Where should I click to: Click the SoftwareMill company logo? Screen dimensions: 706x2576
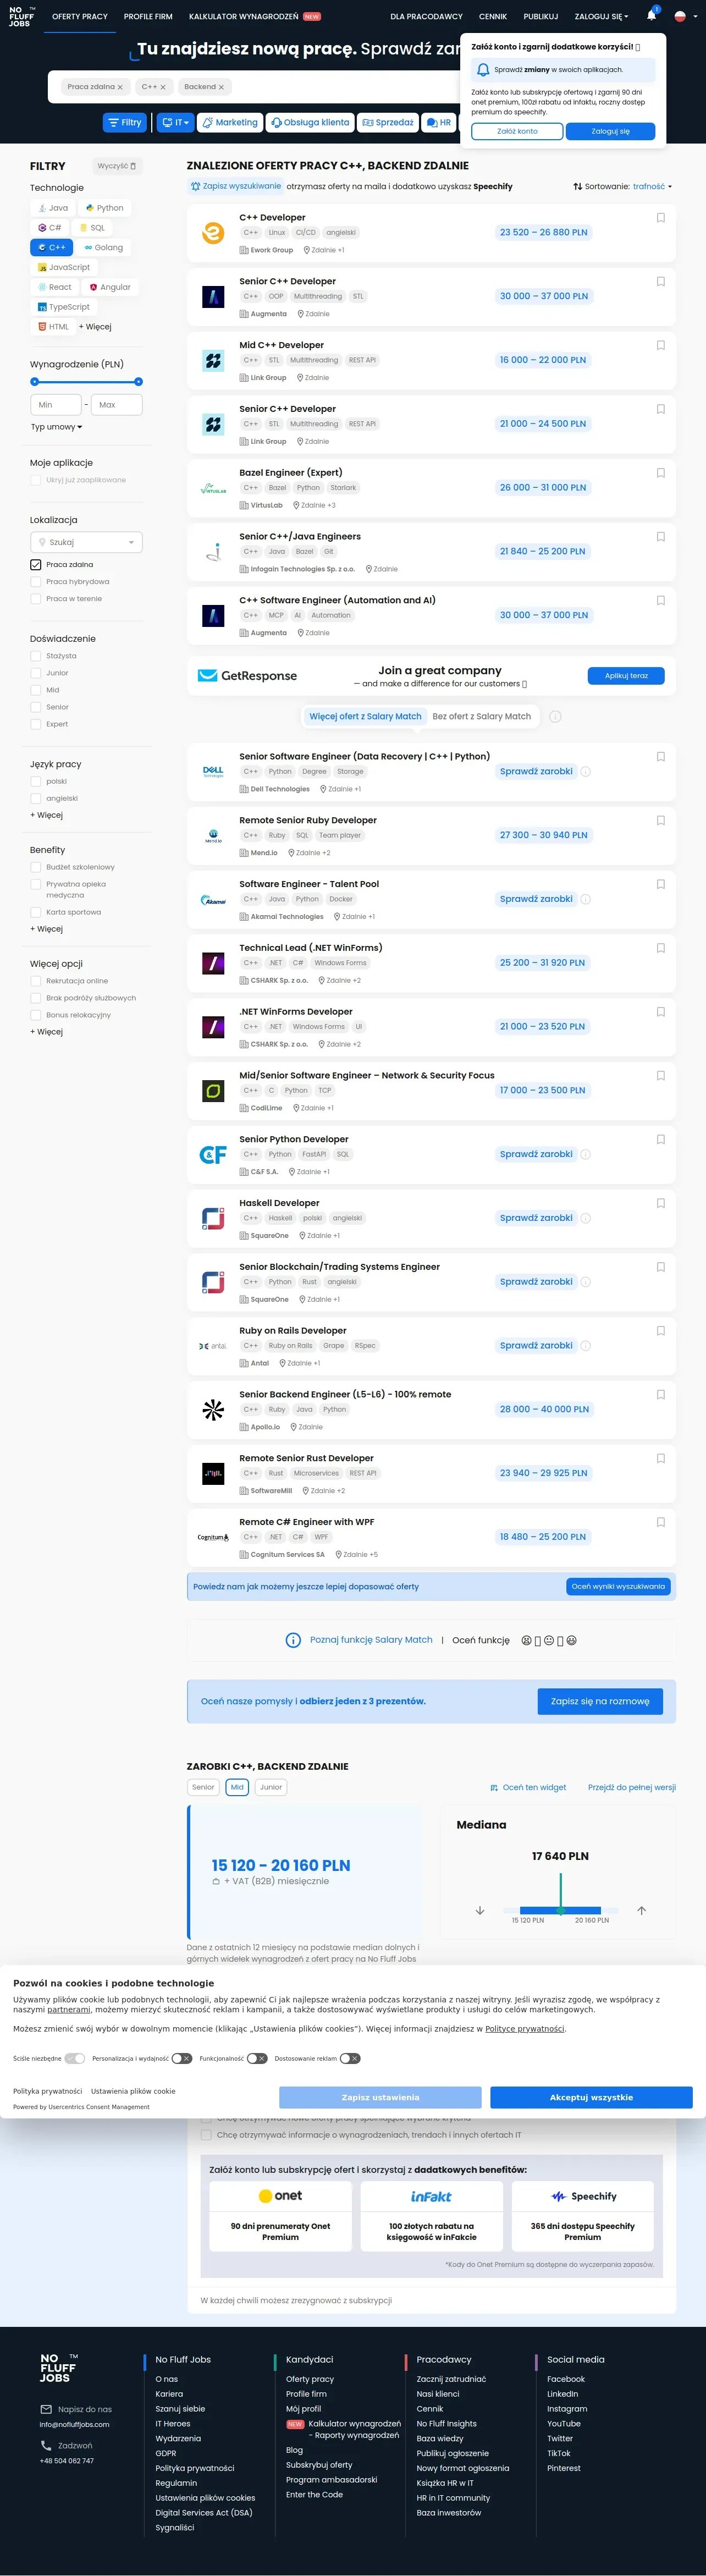pyautogui.click(x=213, y=1474)
